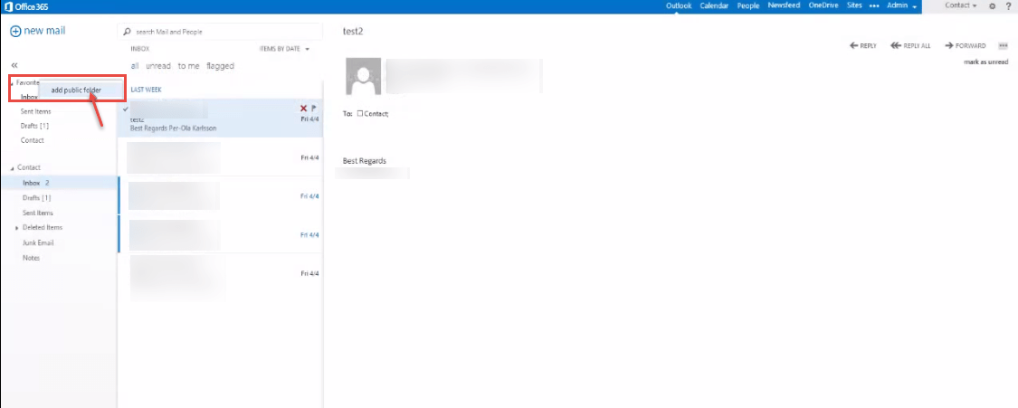Image resolution: width=1018 pixels, height=408 pixels.
Task: Filter messages by flagged
Action: click(220, 65)
